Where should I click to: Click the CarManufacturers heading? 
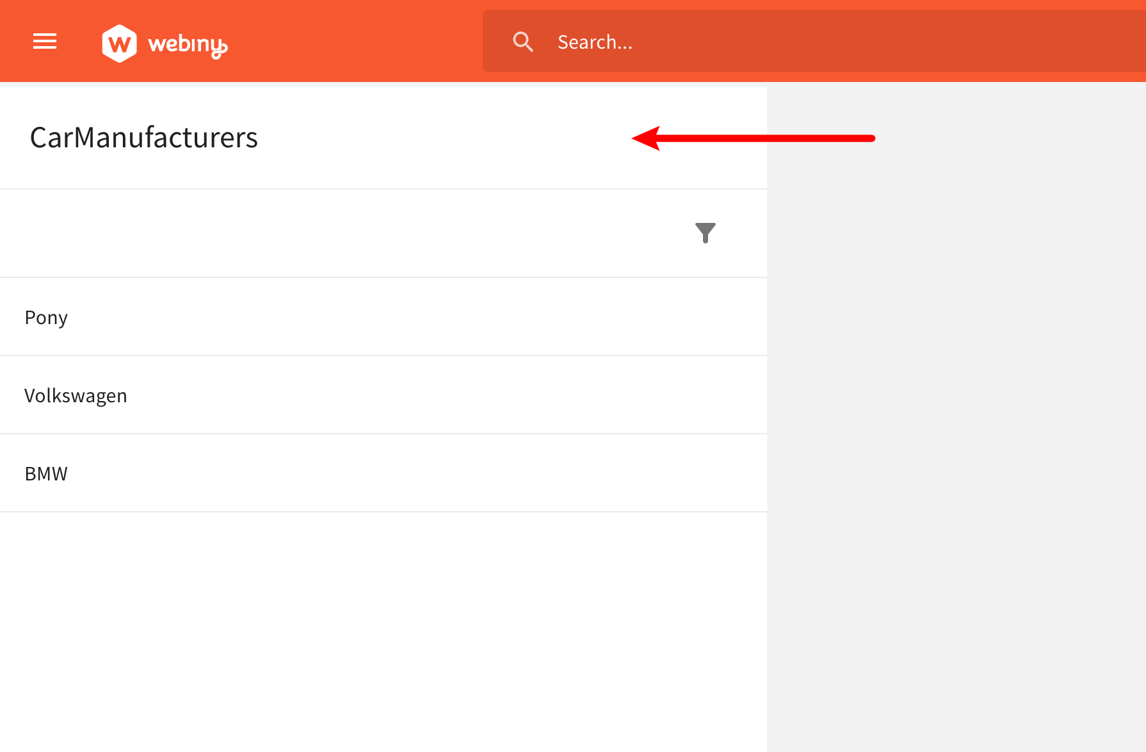(x=143, y=137)
